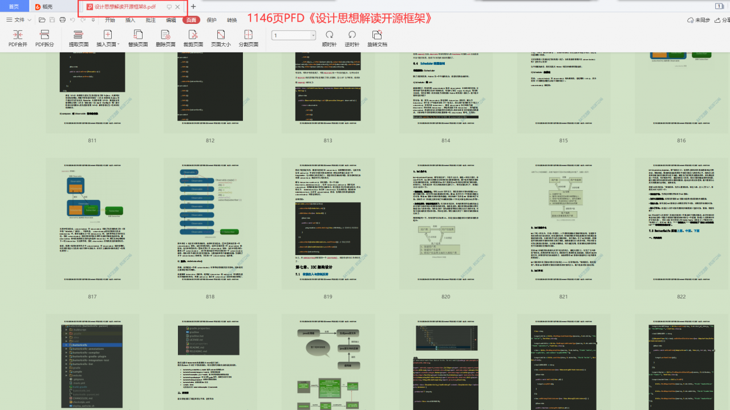Click the open folder icon
The width and height of the screenshot is (730, 410).
(x=43, y=20)
